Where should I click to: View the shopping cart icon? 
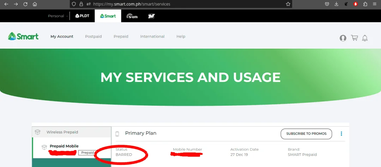pos(354,38)
